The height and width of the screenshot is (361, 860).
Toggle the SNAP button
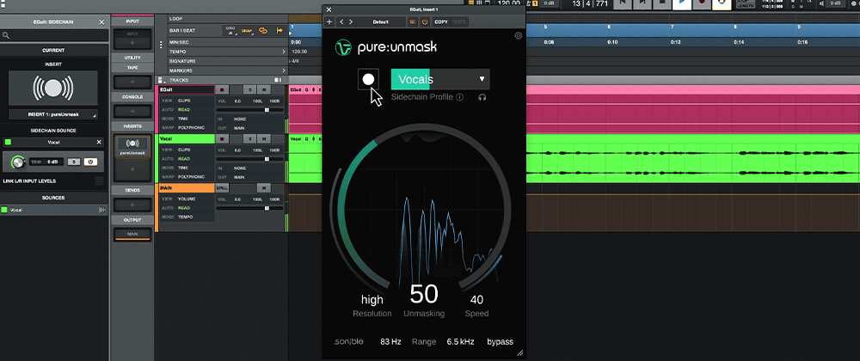click(x=247, y=31)
